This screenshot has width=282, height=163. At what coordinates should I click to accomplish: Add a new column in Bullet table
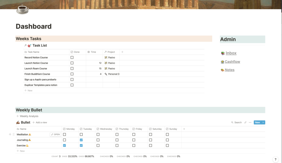click(x=184, y=129)
